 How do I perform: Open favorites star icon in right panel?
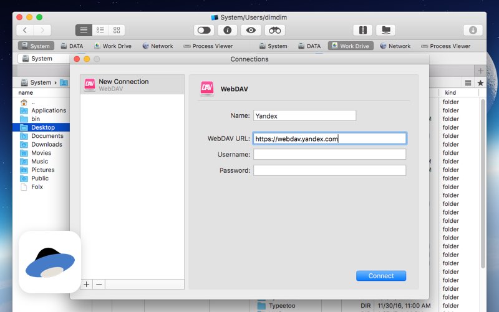coord(480,83)
